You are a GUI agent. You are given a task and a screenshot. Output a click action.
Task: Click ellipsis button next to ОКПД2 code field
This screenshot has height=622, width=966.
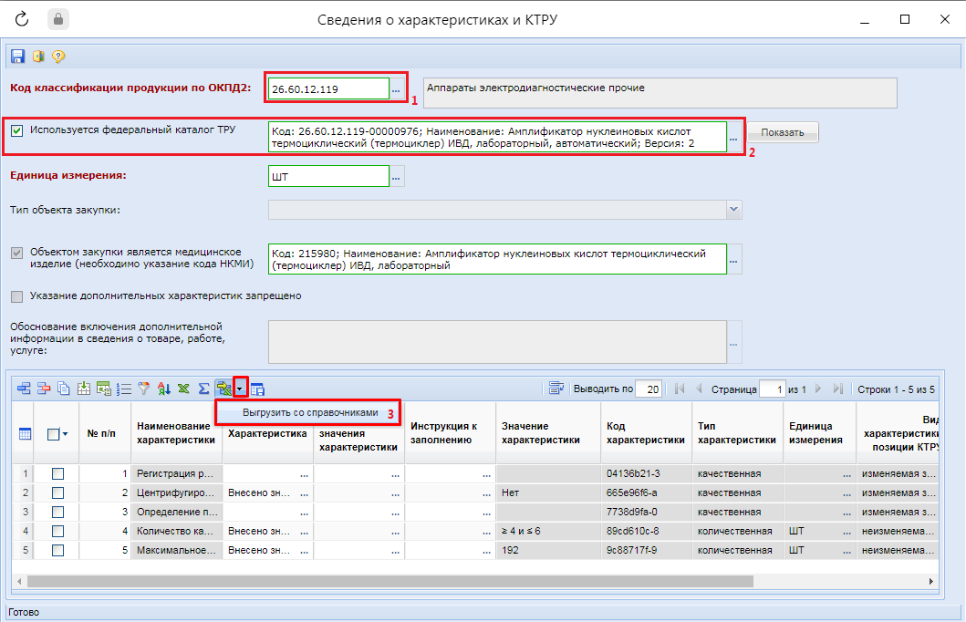tap(397, 89)
